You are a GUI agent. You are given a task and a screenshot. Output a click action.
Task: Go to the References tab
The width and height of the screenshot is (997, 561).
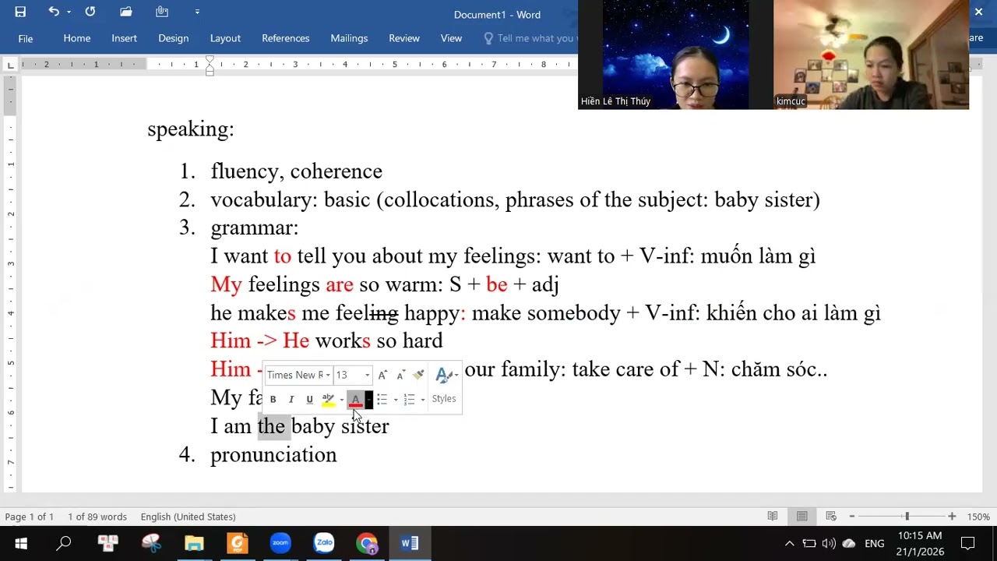pyautogui.click(x=285, y=38)
